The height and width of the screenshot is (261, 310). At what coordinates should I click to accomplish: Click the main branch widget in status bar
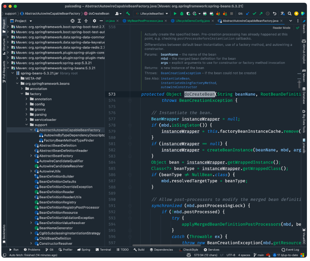pos(259,255)
